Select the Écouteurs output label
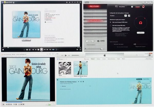This screenshot has height=107, width=154. [x=138, y=7]
